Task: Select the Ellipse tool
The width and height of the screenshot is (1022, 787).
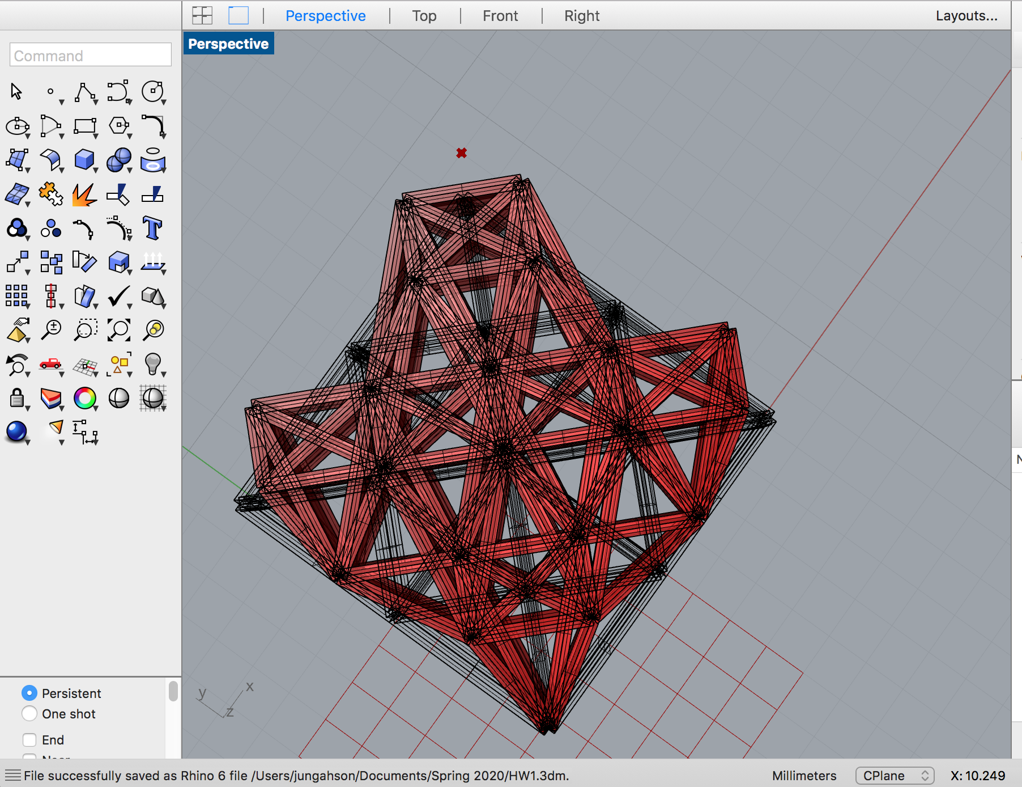Action: 17,126
